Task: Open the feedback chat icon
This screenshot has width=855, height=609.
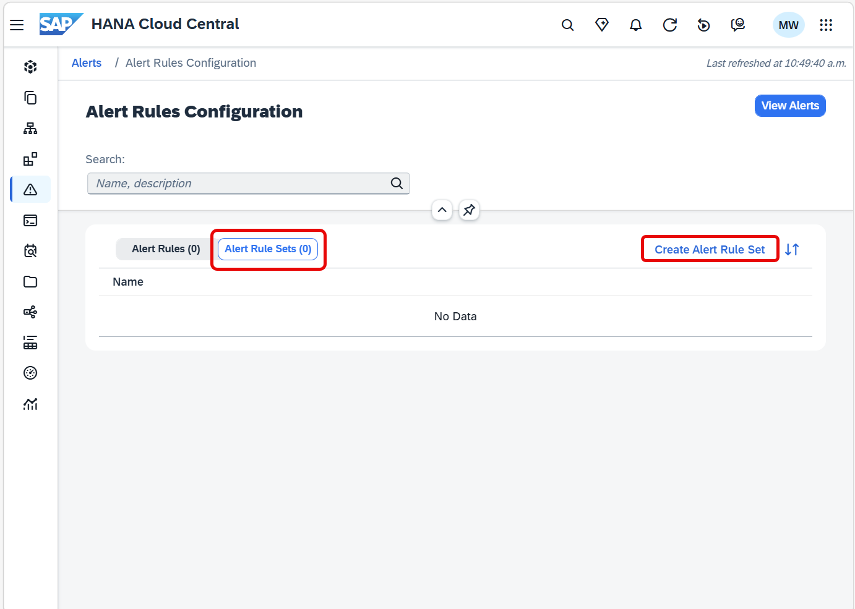Action: click(737, 25)
